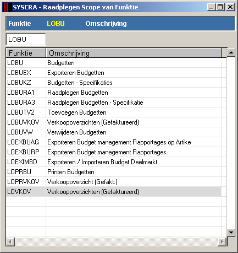Close the Raadplegen Scope window
Screen dimensions: 238x253
point(230,7)
